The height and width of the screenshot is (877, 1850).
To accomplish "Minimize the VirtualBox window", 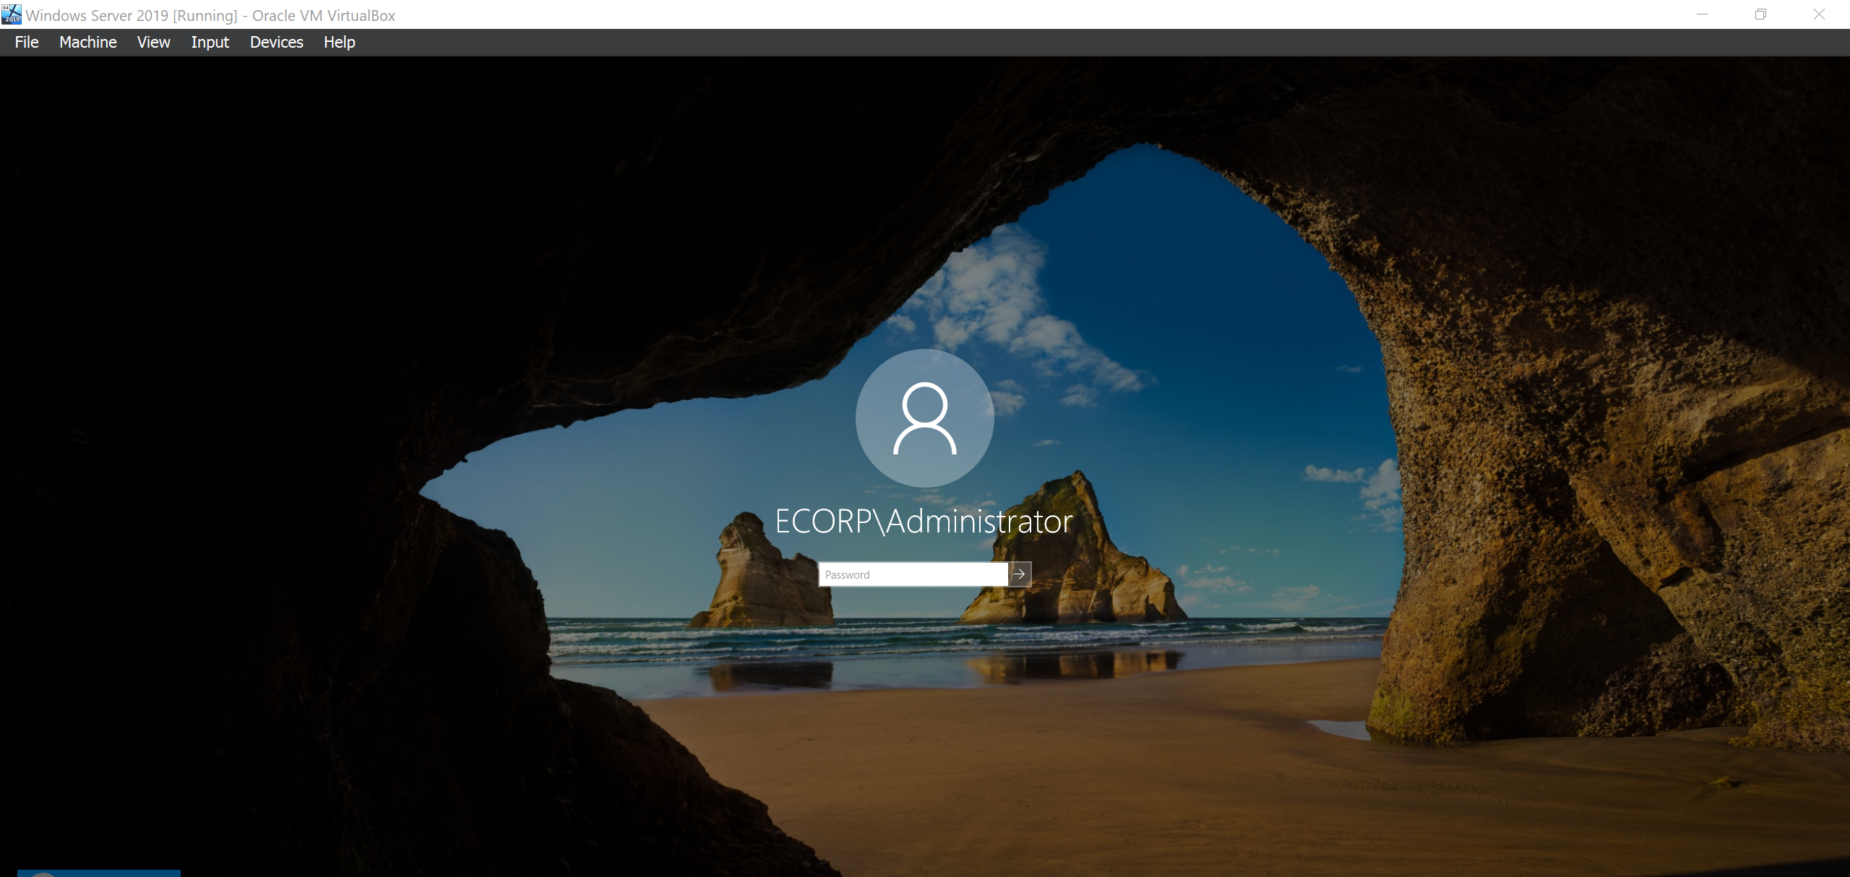I will click(x=1702, y=14).
